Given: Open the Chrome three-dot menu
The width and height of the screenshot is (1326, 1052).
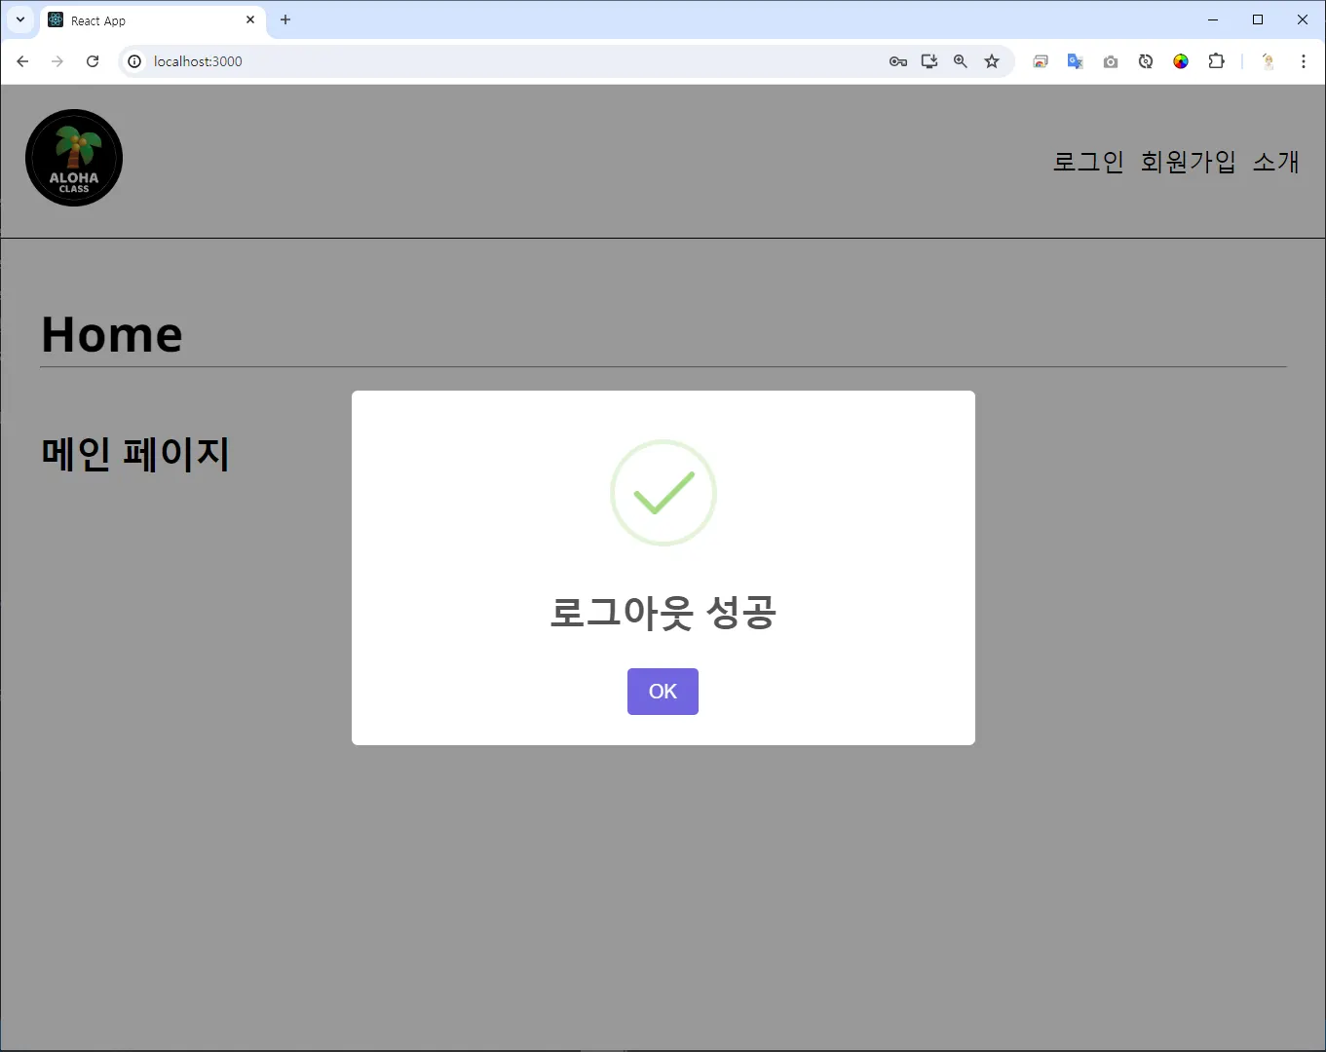Looking at the screenshot, I should 1304,61.
